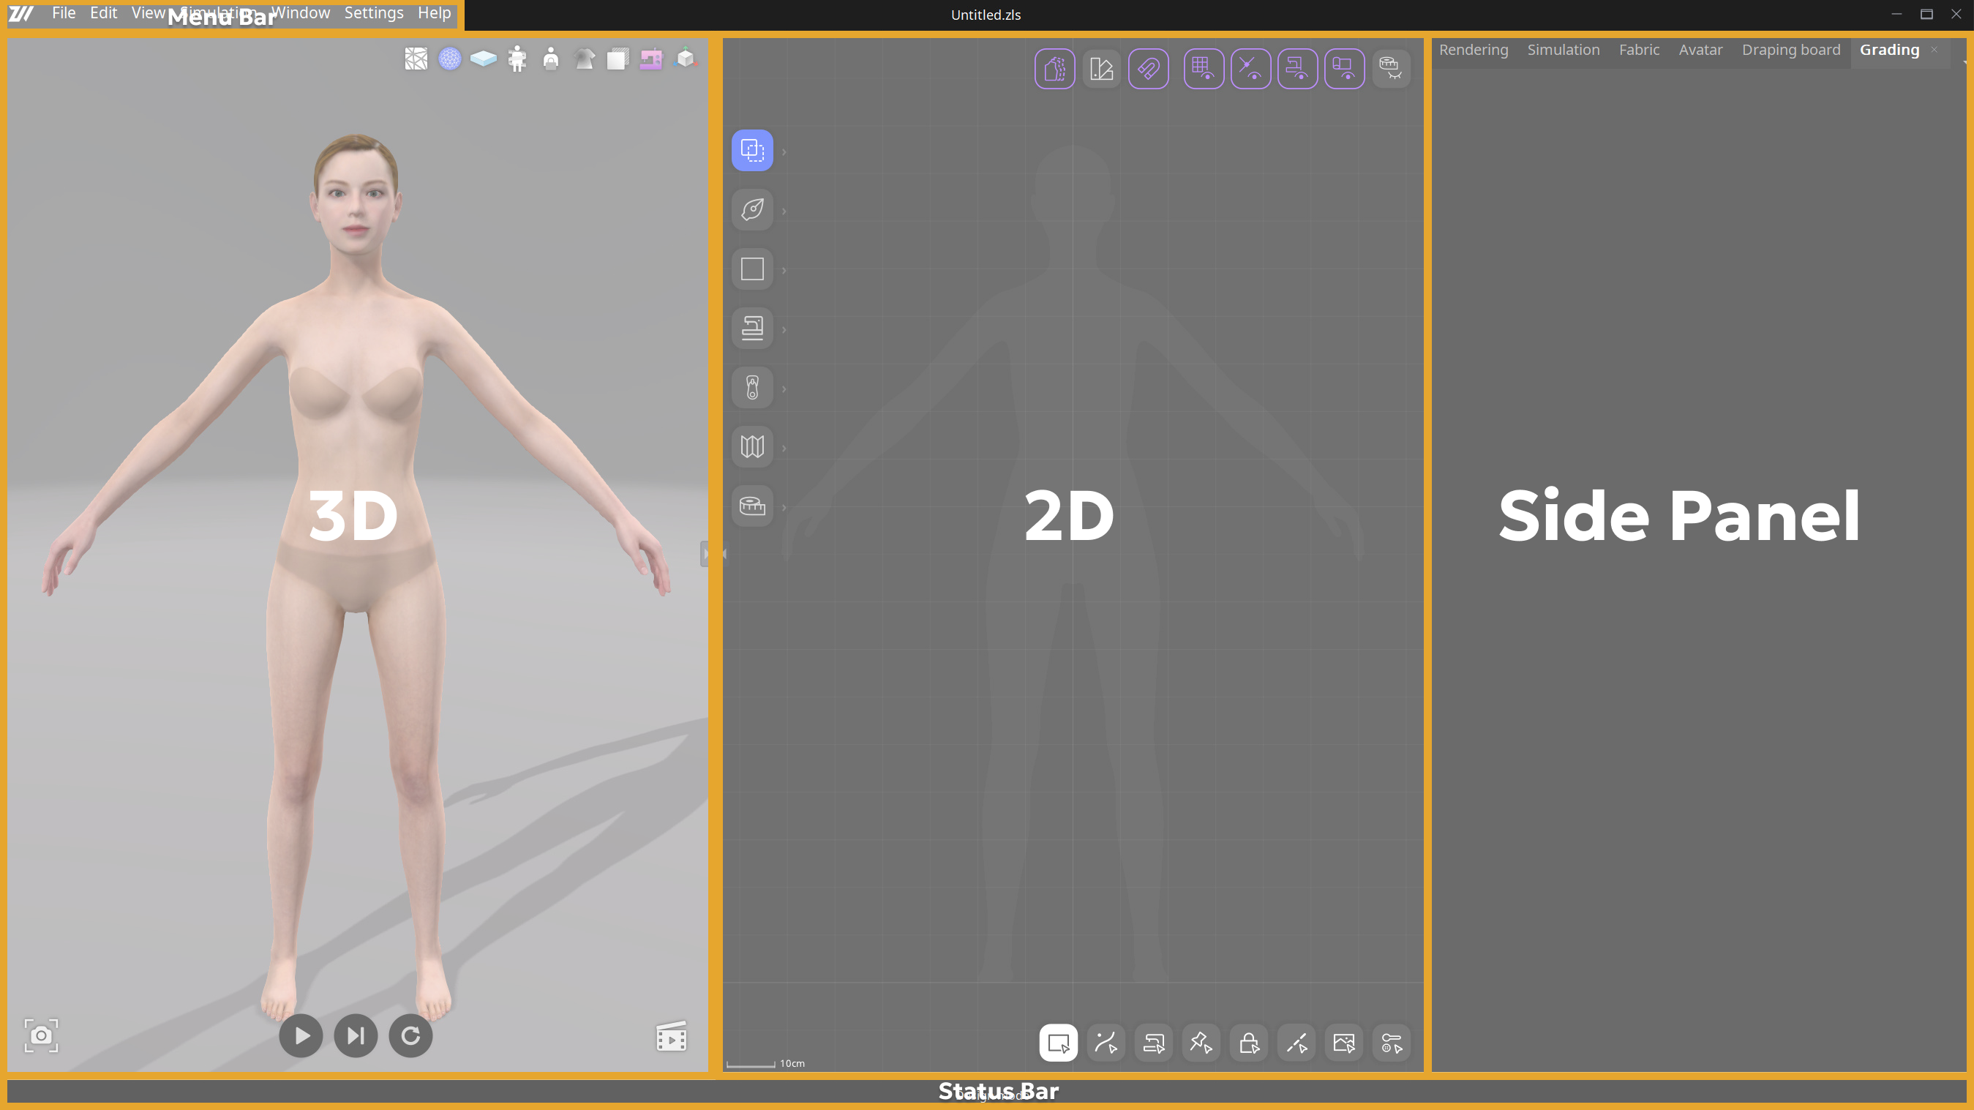This screenshot has width=1974, height=1110.
Task: Open the Settings menu
Action: coord(373,13)
